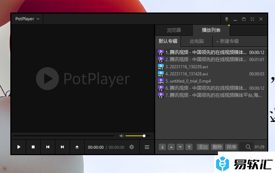Select the 默认专辑 album tab
Viewport: 275px width, 173px height.
coord(168,41)
